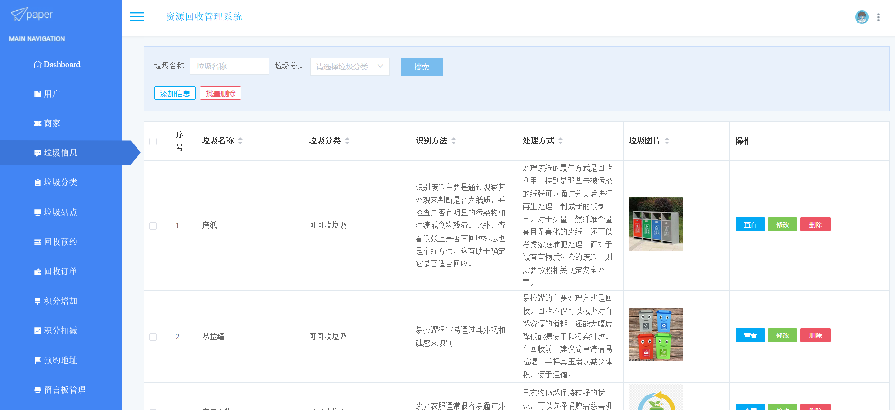
Task: Open 回收预约 menu item
Action: [61, 242]
